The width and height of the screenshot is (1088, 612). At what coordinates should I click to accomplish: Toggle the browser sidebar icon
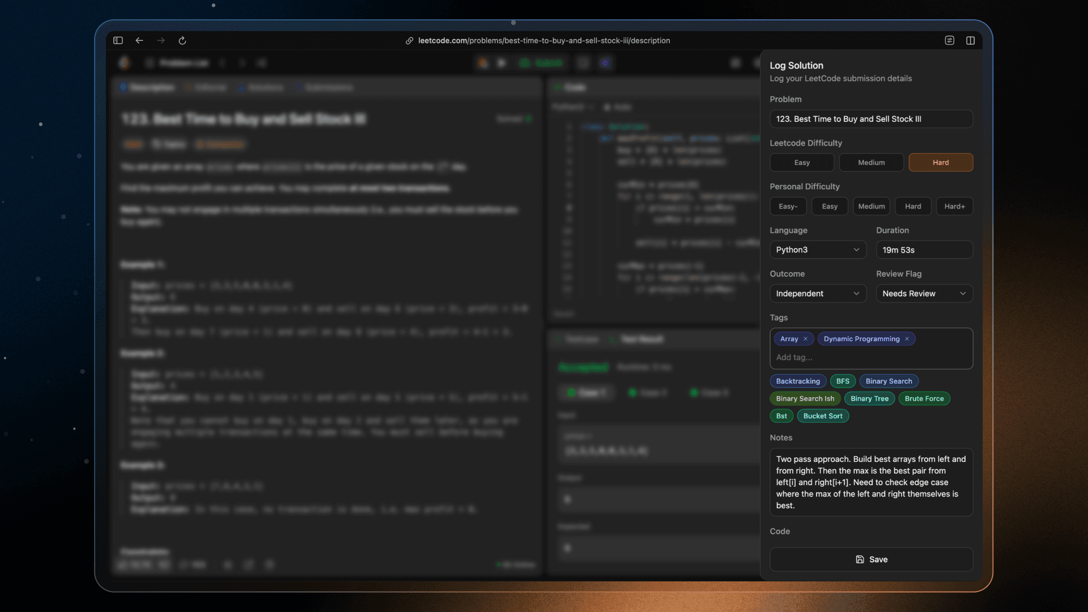click(x=118, y=40)
